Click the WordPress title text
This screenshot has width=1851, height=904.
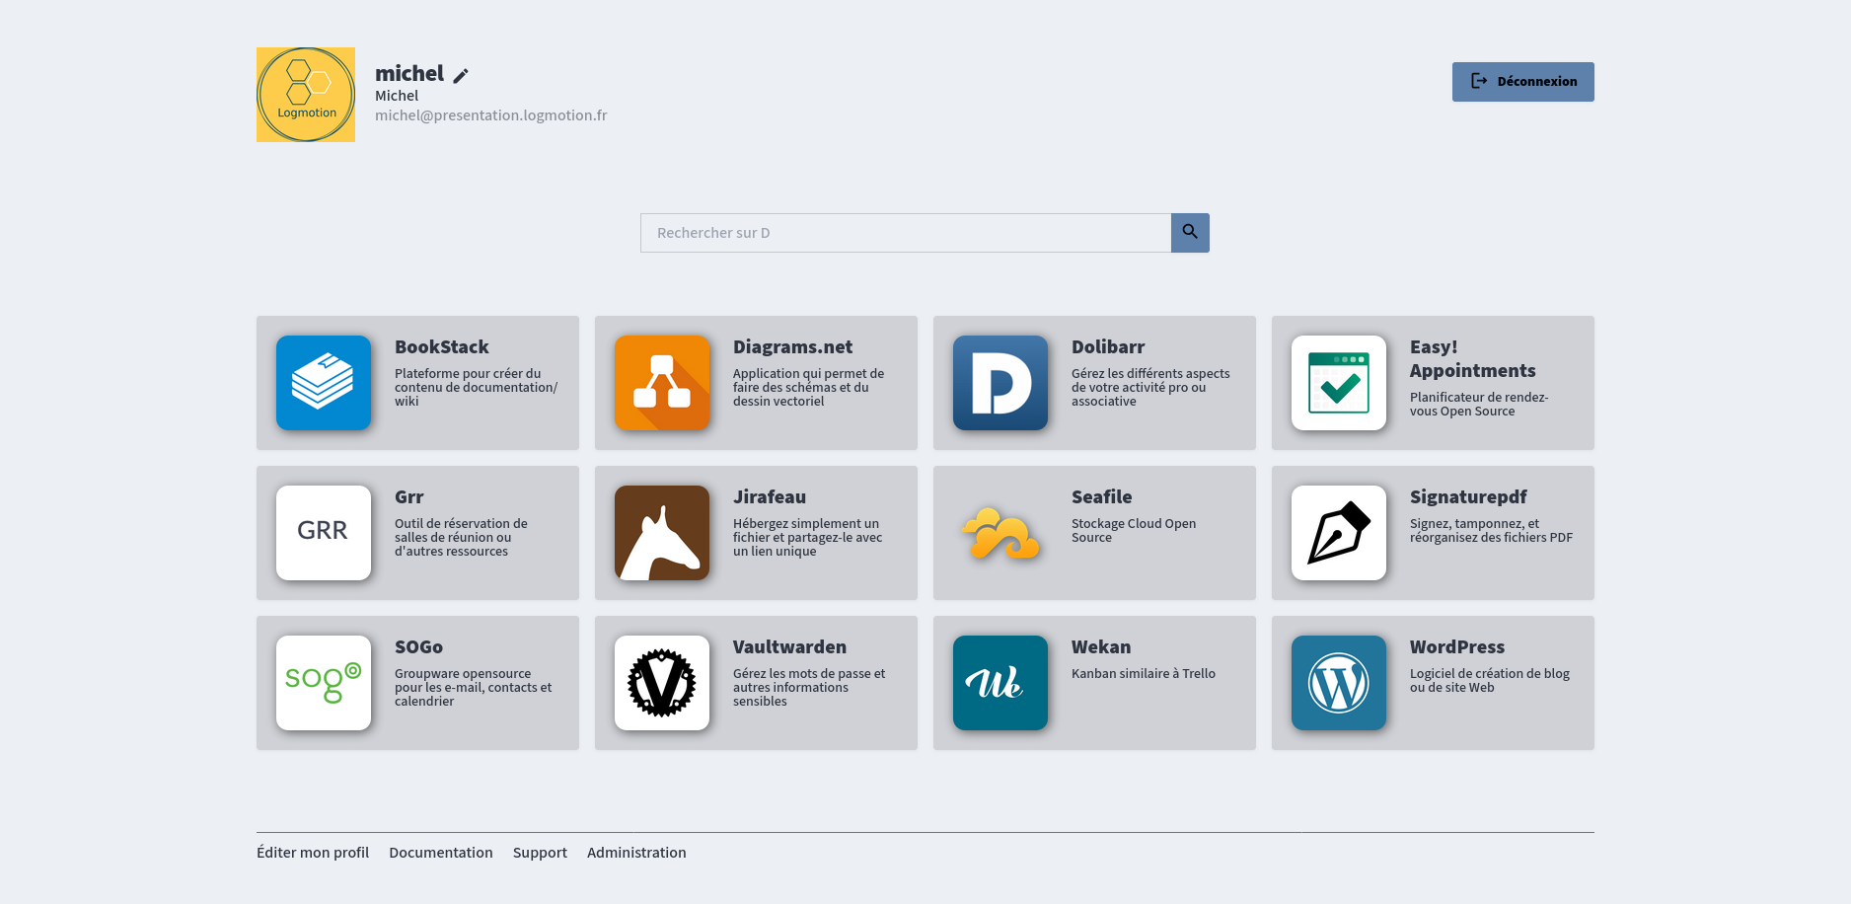[1457, 647]
